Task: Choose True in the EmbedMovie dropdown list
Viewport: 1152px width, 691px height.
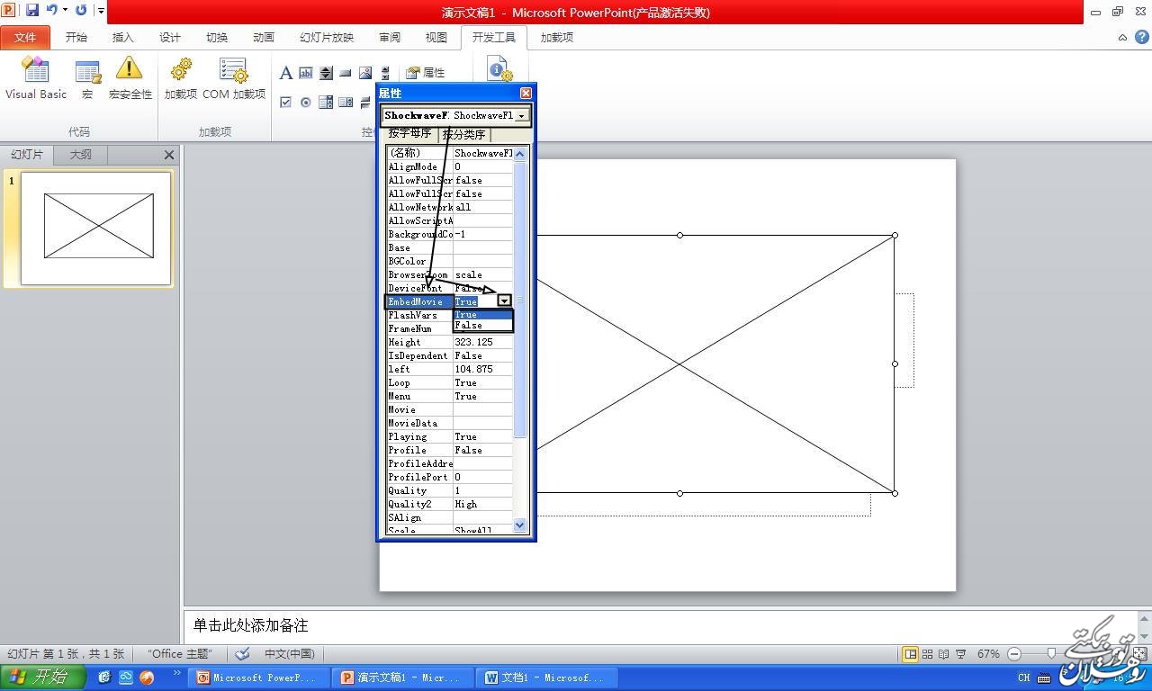Action: [482, 314]
